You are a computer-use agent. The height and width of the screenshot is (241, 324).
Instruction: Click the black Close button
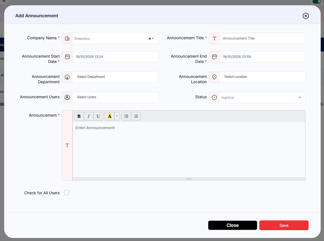tap(232, 225)
